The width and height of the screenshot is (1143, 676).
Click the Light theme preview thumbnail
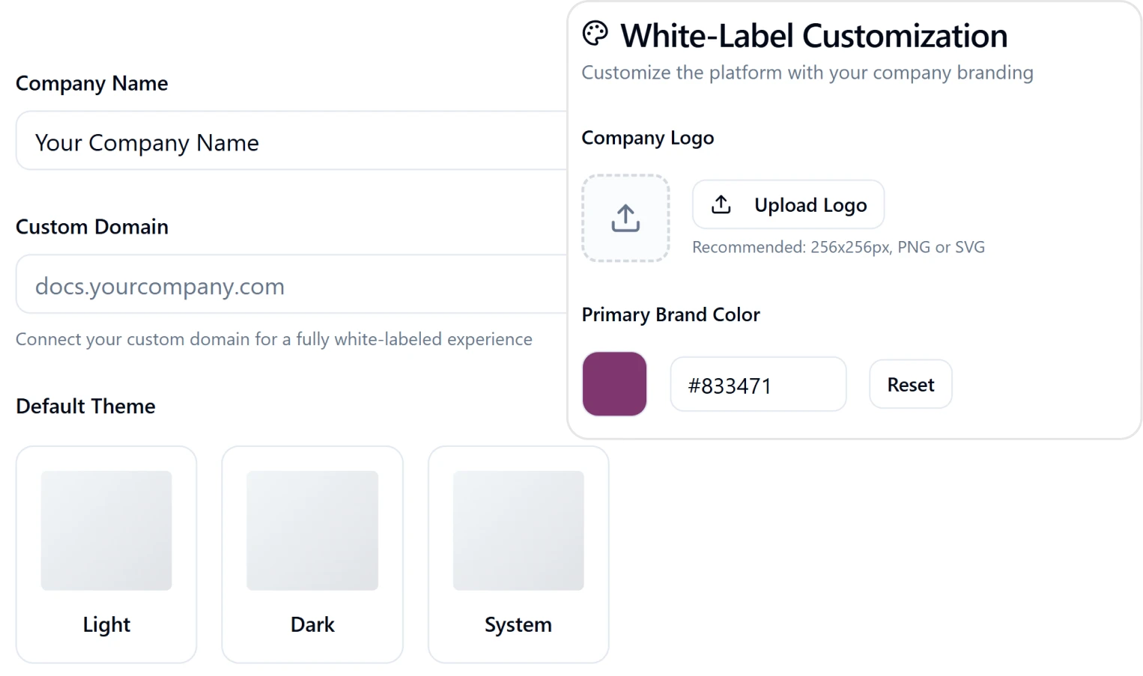pos(106,530)
